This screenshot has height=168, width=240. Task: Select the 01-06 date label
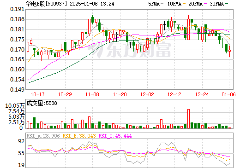click(x=228, y=94)
